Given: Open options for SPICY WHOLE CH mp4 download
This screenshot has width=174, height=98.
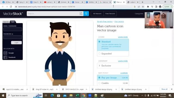Looking at the screenshot, I should pyautogui.click(x=86, y=89).
